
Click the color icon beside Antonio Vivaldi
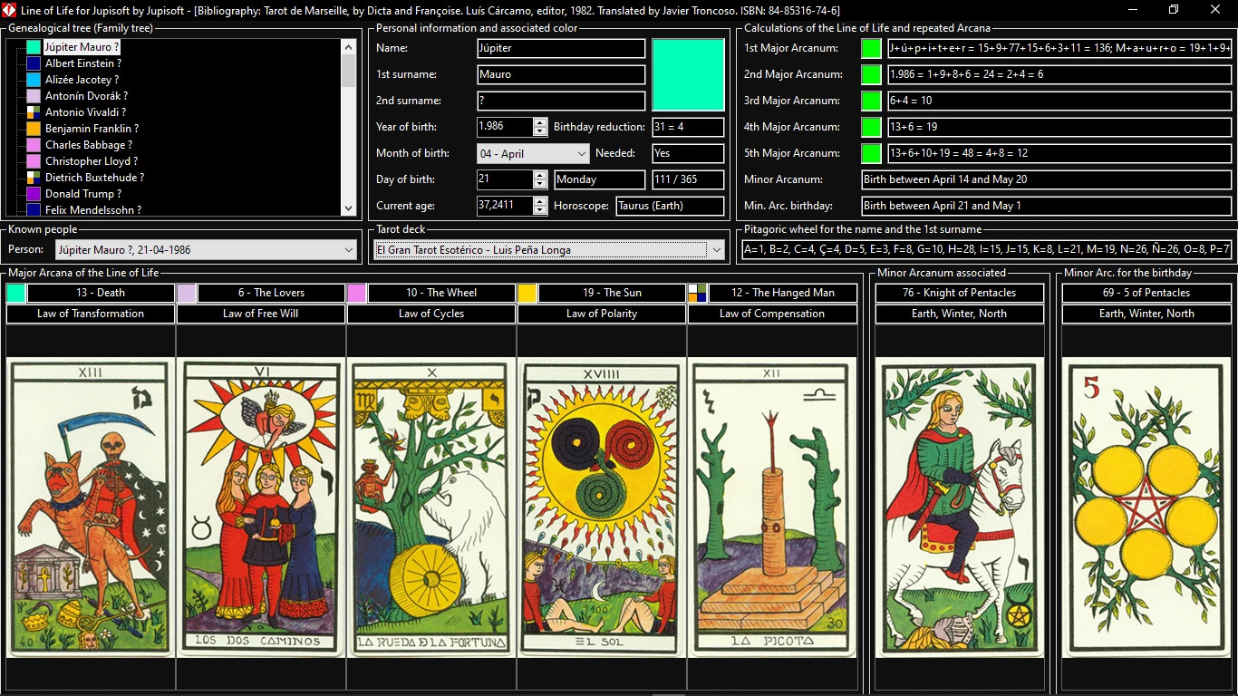pos(34,112)
